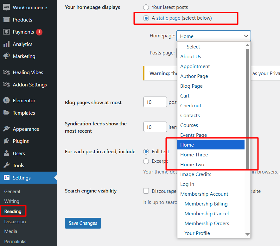
Task: Choose the highlighted 'Home' option
Action: click(x=211, y=145)
